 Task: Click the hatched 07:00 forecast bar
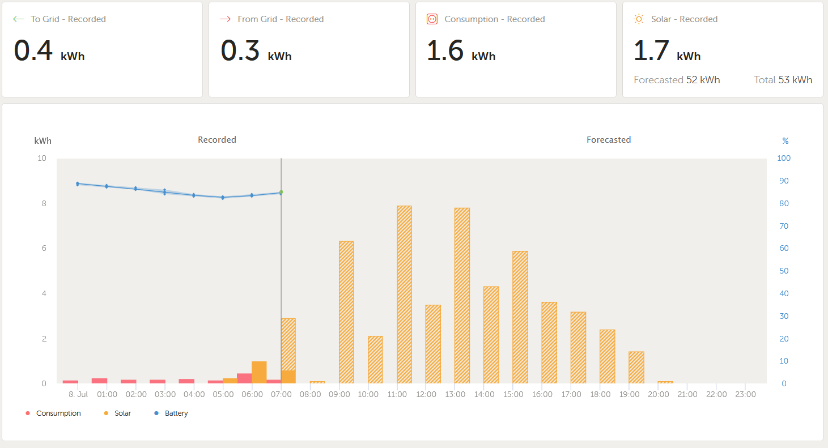point(288,344)
